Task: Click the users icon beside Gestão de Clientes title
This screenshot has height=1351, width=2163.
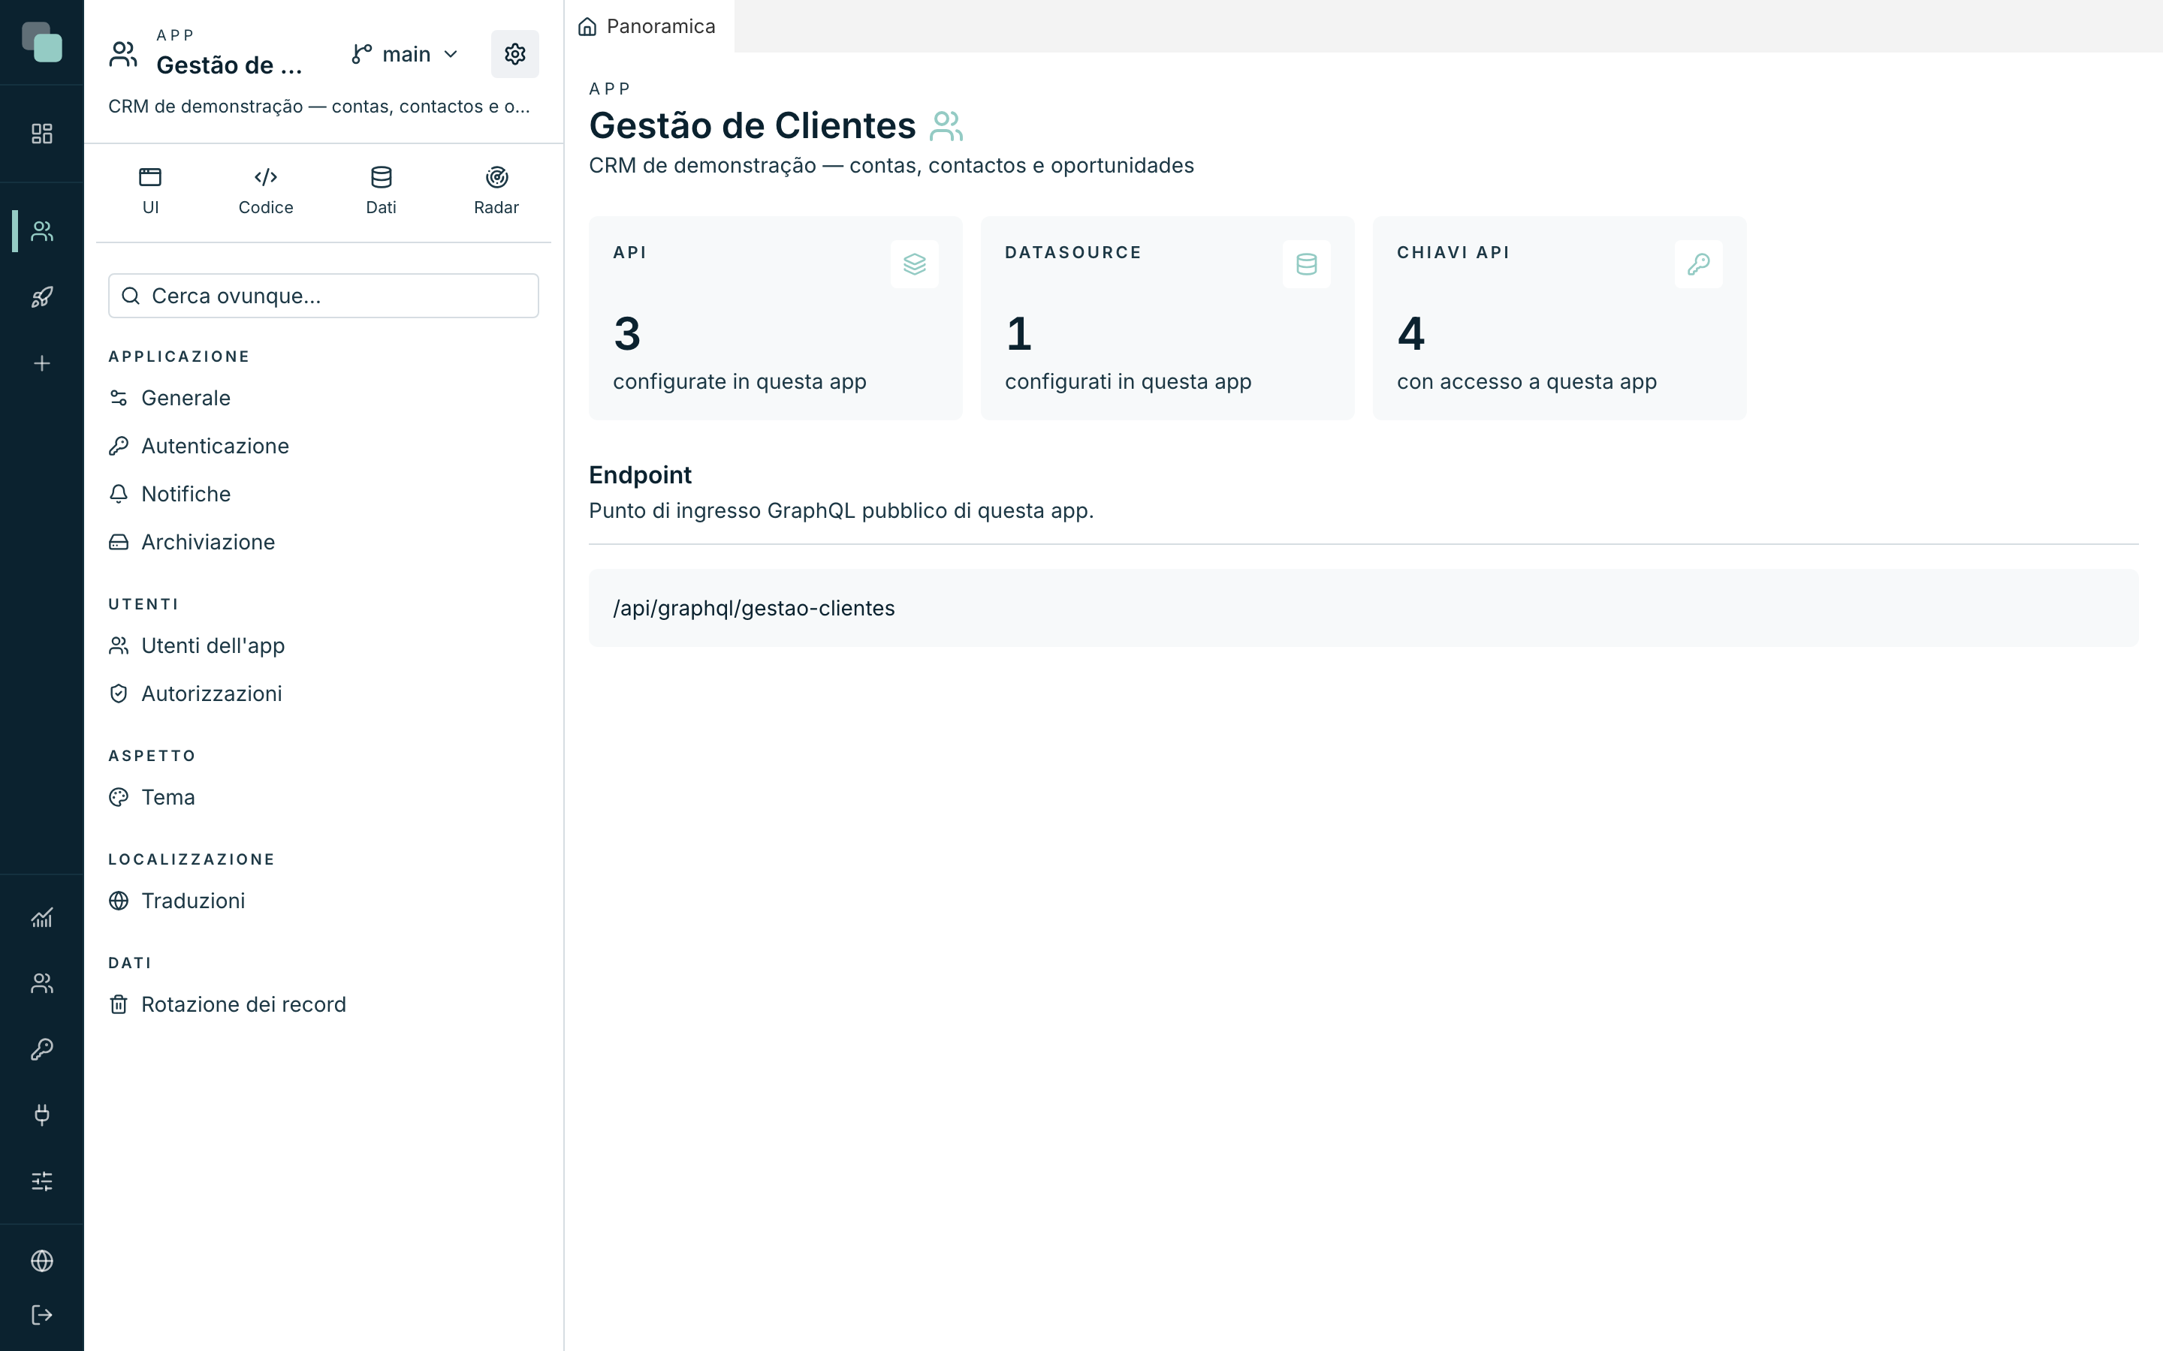Action: pos(946,126)
